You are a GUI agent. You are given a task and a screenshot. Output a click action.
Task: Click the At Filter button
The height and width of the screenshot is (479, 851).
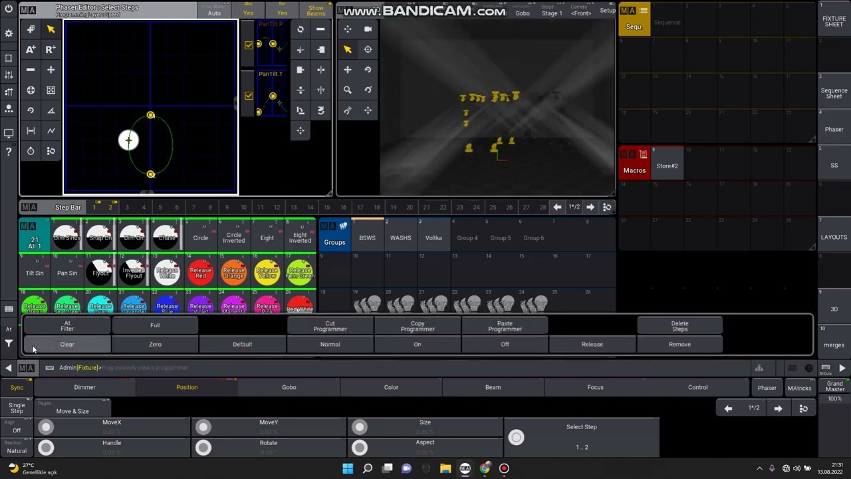pos(67,326)
